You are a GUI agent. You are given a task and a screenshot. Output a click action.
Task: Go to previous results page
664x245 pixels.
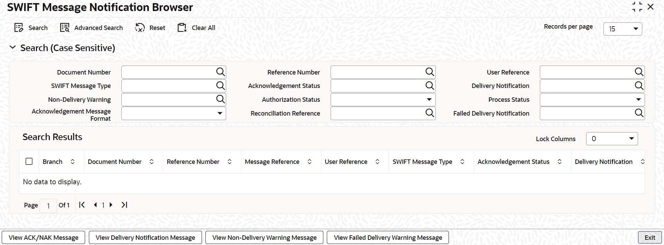pos(95,205)
